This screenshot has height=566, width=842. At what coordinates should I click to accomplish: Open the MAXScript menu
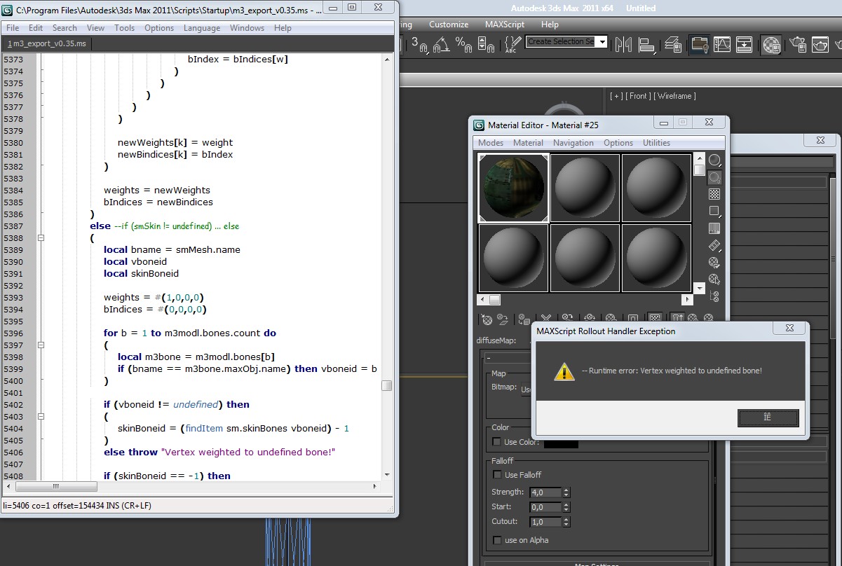(x=504, y=25)
